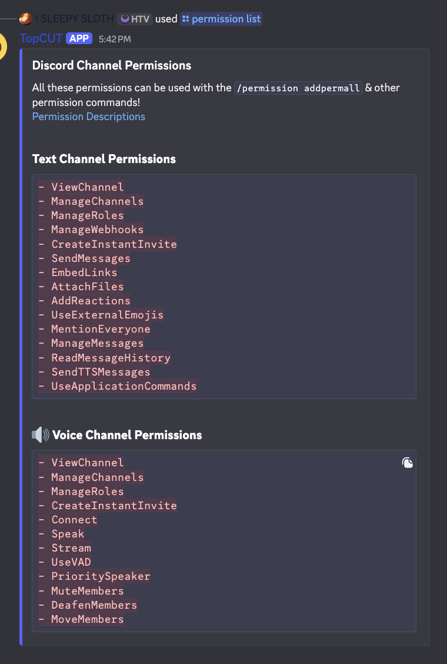Click the EmbedLinks permission line
This screenshot has height=664, width=447.
[x=78, y=273]
